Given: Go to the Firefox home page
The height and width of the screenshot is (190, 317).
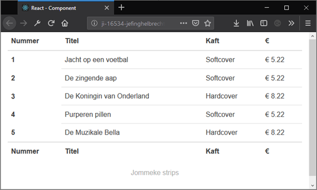Looking at the screenshot, I should [64, 23].
